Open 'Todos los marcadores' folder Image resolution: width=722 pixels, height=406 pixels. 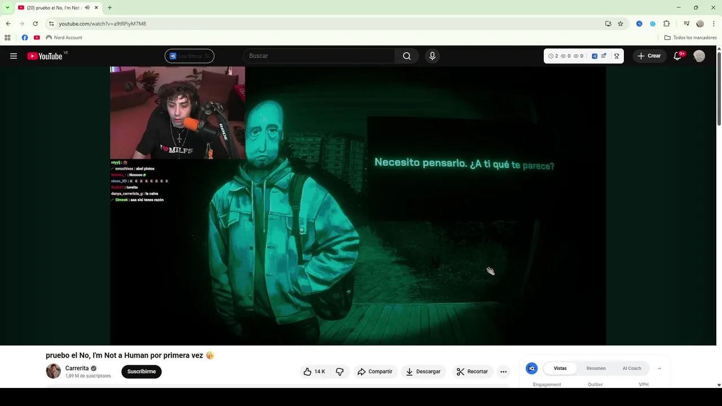690,38
